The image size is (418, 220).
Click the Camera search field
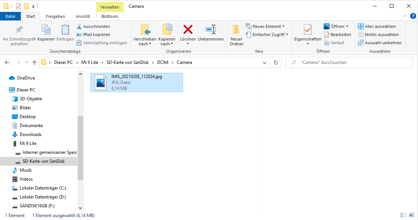click(x=349, y=62)
